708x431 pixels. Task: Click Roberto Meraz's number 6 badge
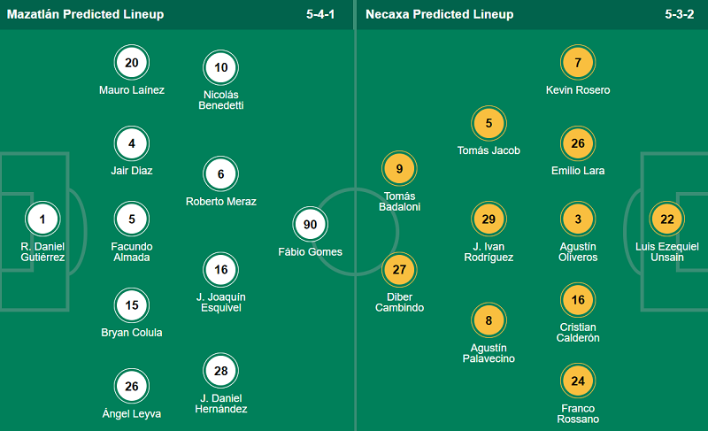[x=221, y=174]
